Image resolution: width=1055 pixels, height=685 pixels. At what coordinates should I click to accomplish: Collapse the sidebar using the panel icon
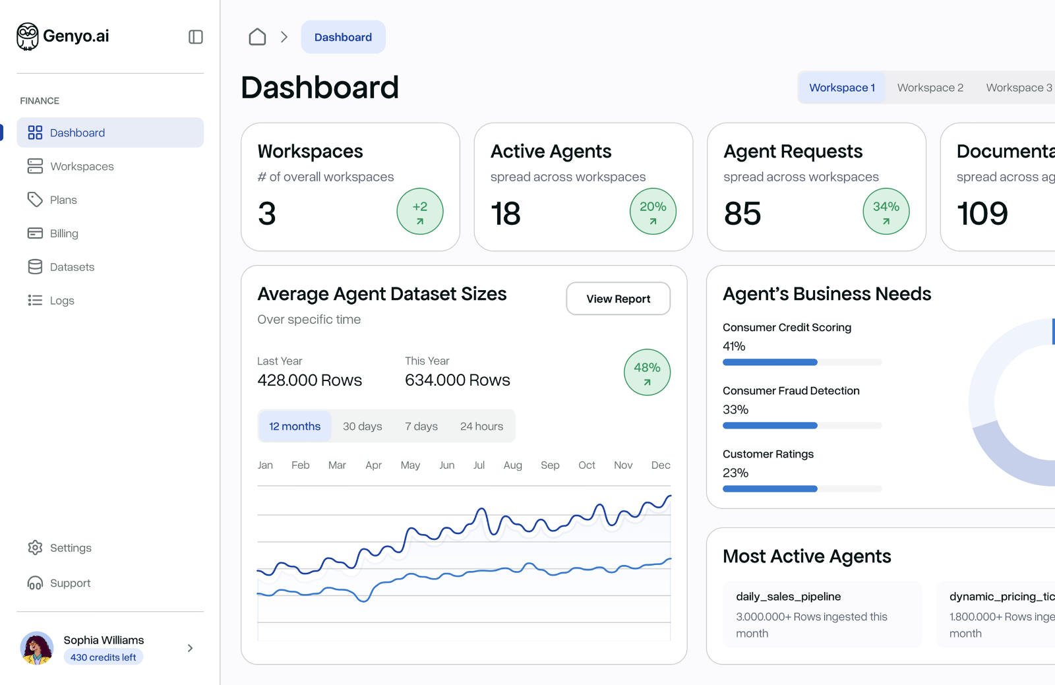coord(195,36)
